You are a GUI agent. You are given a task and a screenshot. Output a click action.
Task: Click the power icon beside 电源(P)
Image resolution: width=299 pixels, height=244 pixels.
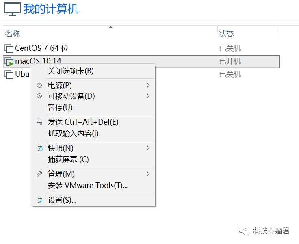coord(39,85)
